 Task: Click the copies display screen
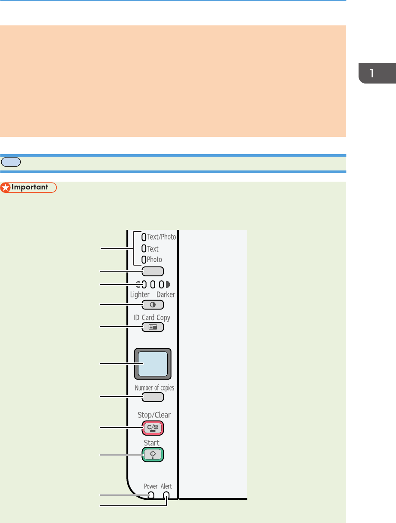click(x=153, y=364)
